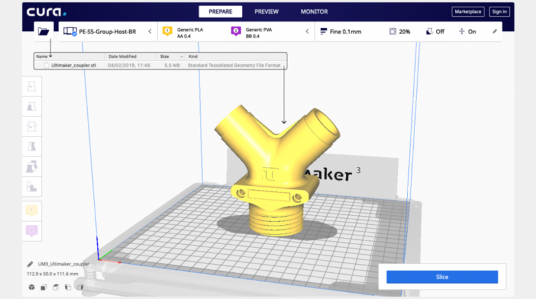Switch to left side view cube icon

[68, 287]
